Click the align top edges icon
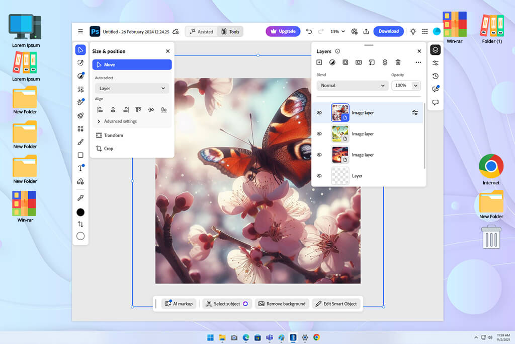Viewport: 515px width, 344px height. click(x=138, y=109)
